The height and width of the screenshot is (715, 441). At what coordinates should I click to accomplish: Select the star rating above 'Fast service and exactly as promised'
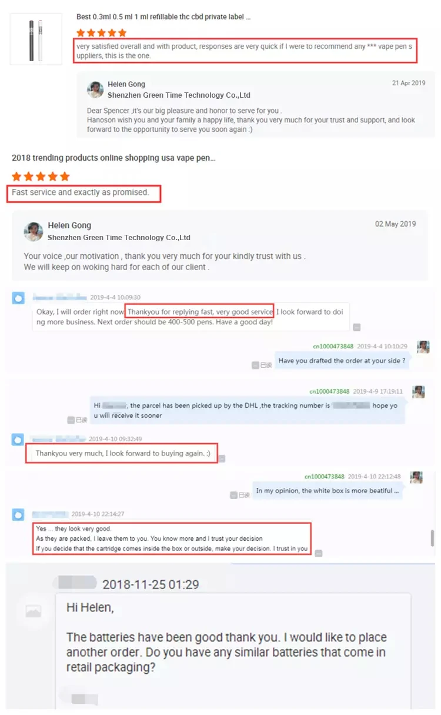tap(41, 177)
